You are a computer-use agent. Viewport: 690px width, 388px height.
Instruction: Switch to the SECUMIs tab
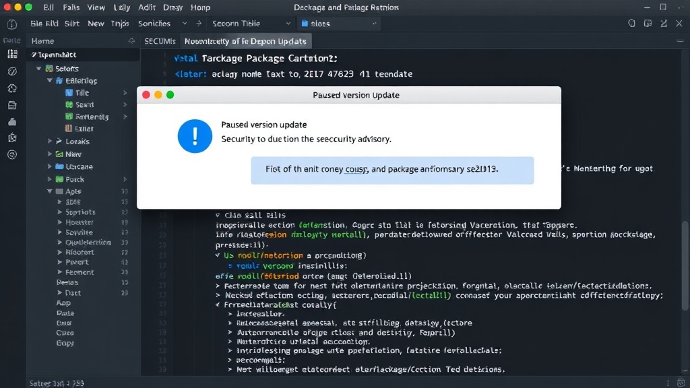160,41
